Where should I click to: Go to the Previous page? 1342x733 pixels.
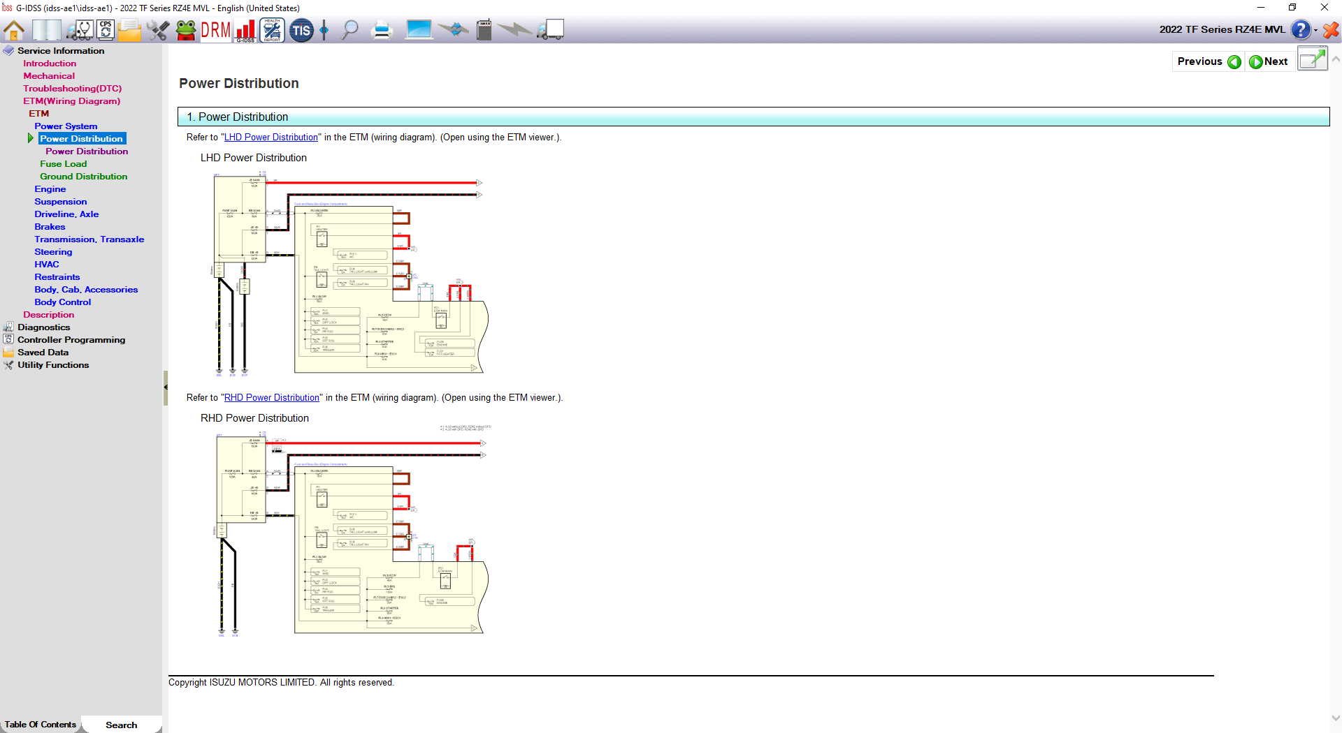tap(1208, 61)
